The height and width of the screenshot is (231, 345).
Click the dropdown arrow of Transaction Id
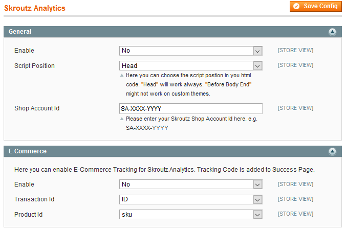coord(257,200)
